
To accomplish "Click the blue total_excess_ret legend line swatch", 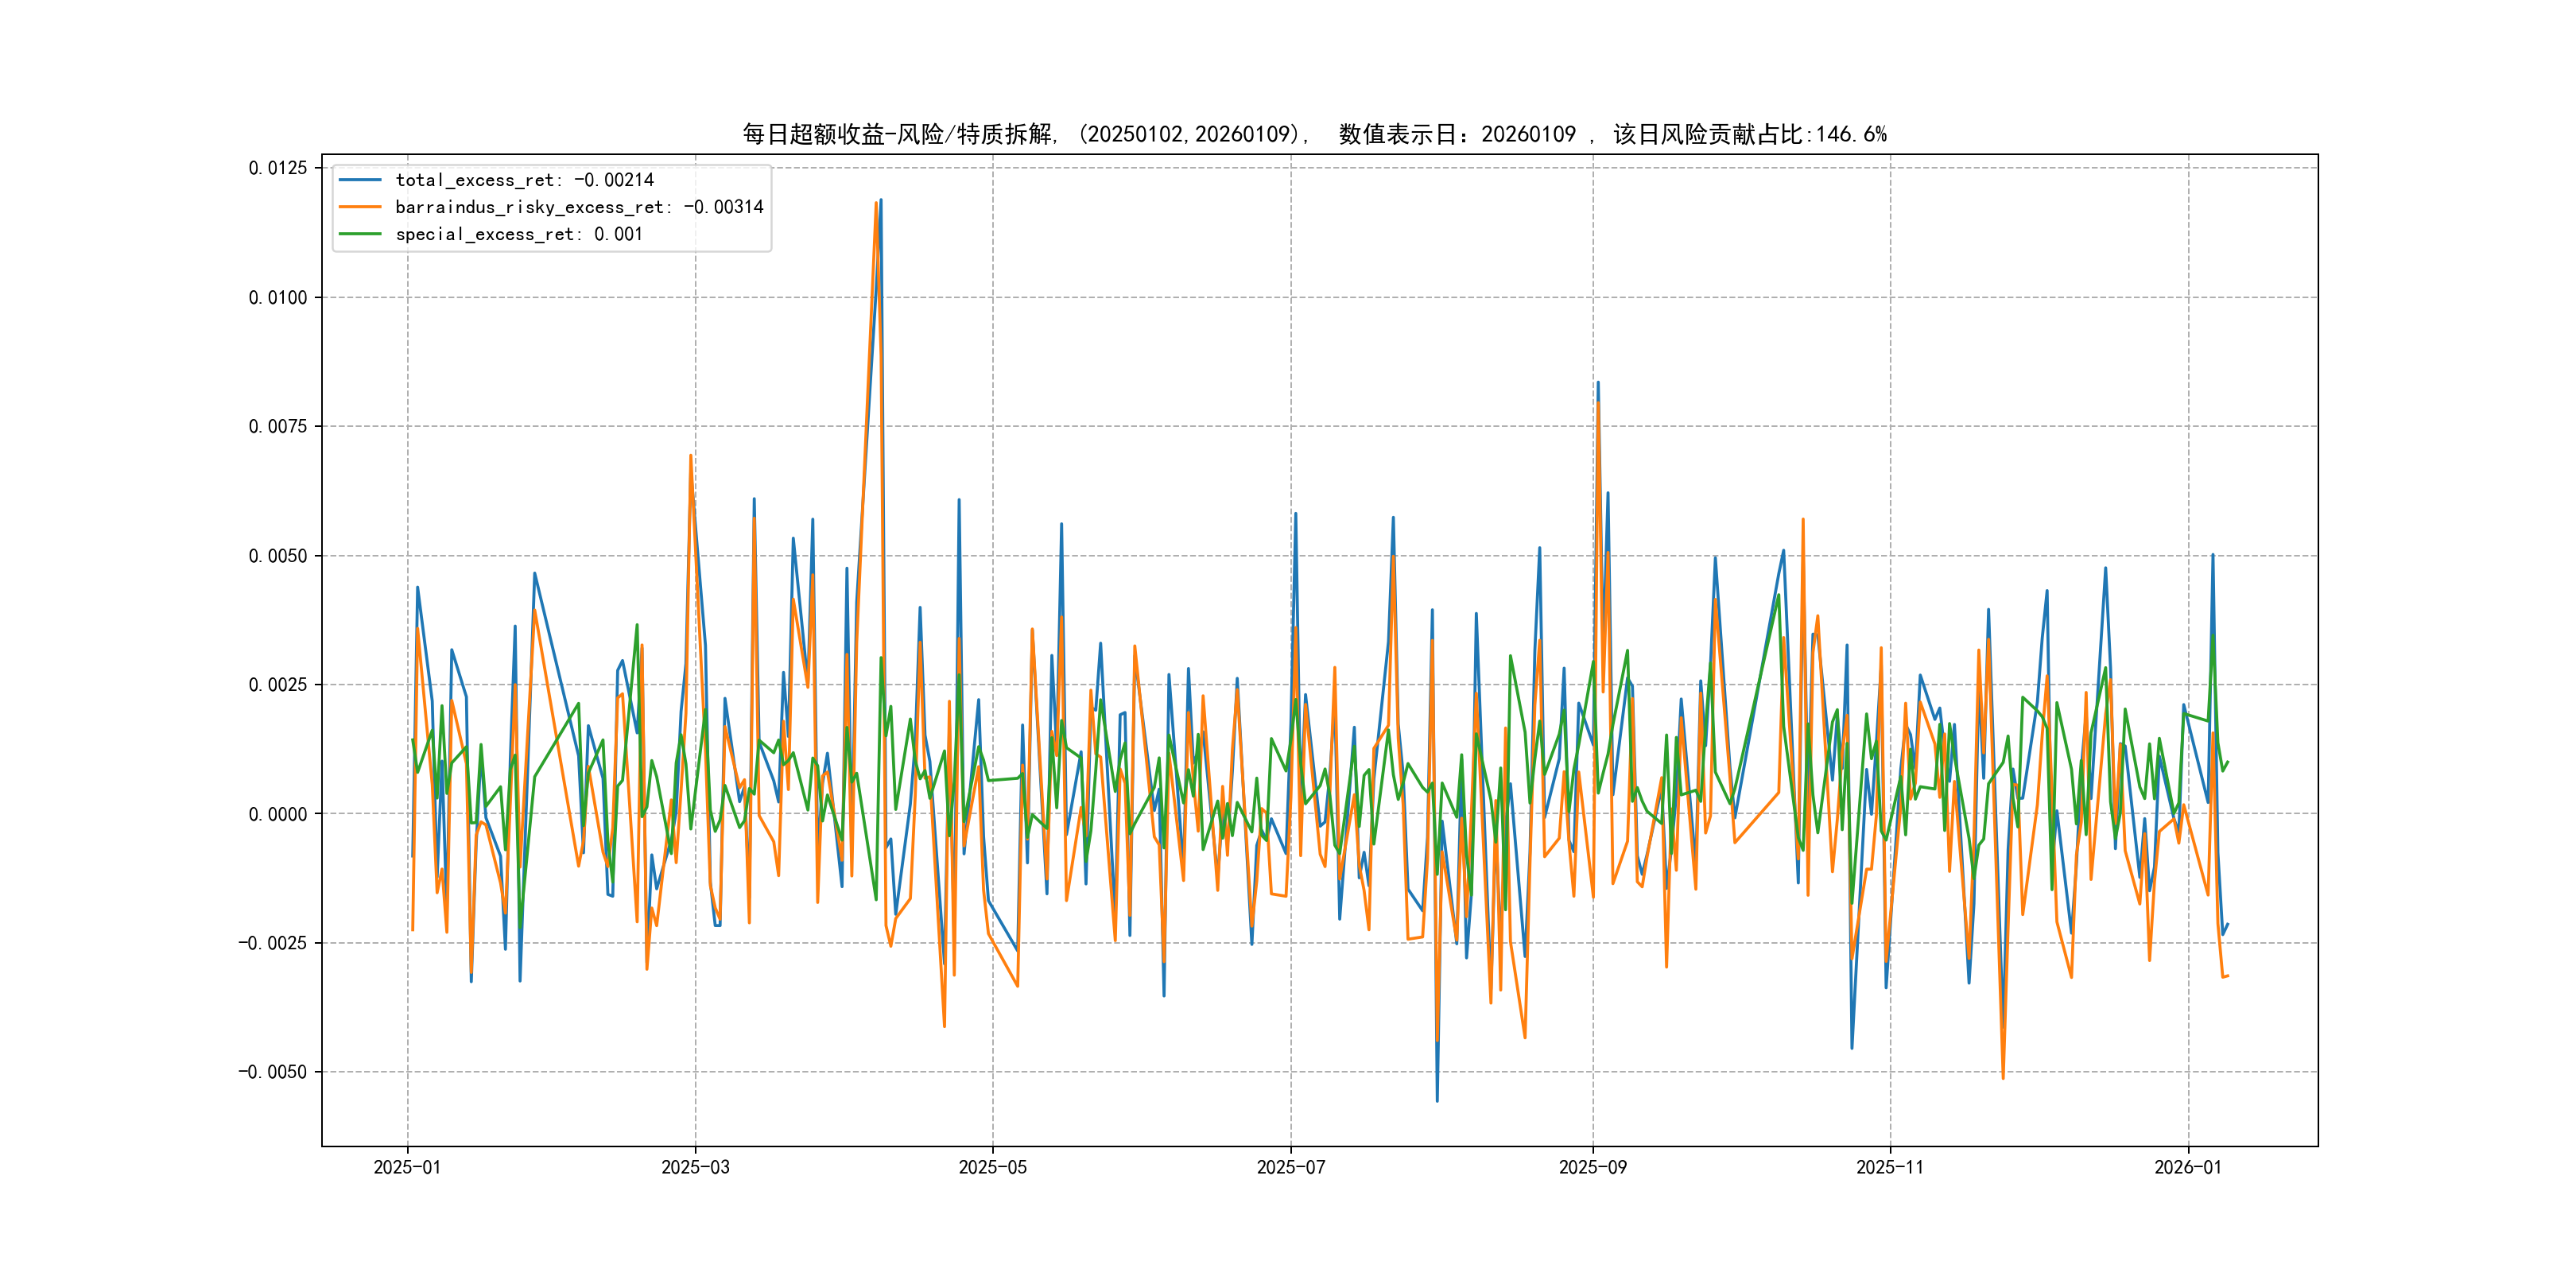I will click(360, 180).
